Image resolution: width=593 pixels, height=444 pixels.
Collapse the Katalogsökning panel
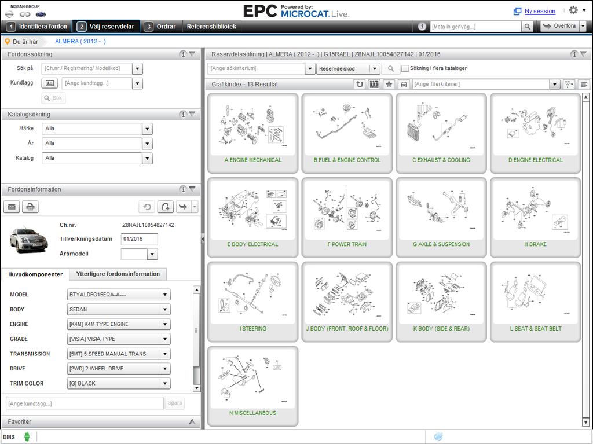click(x=192, y=114)
